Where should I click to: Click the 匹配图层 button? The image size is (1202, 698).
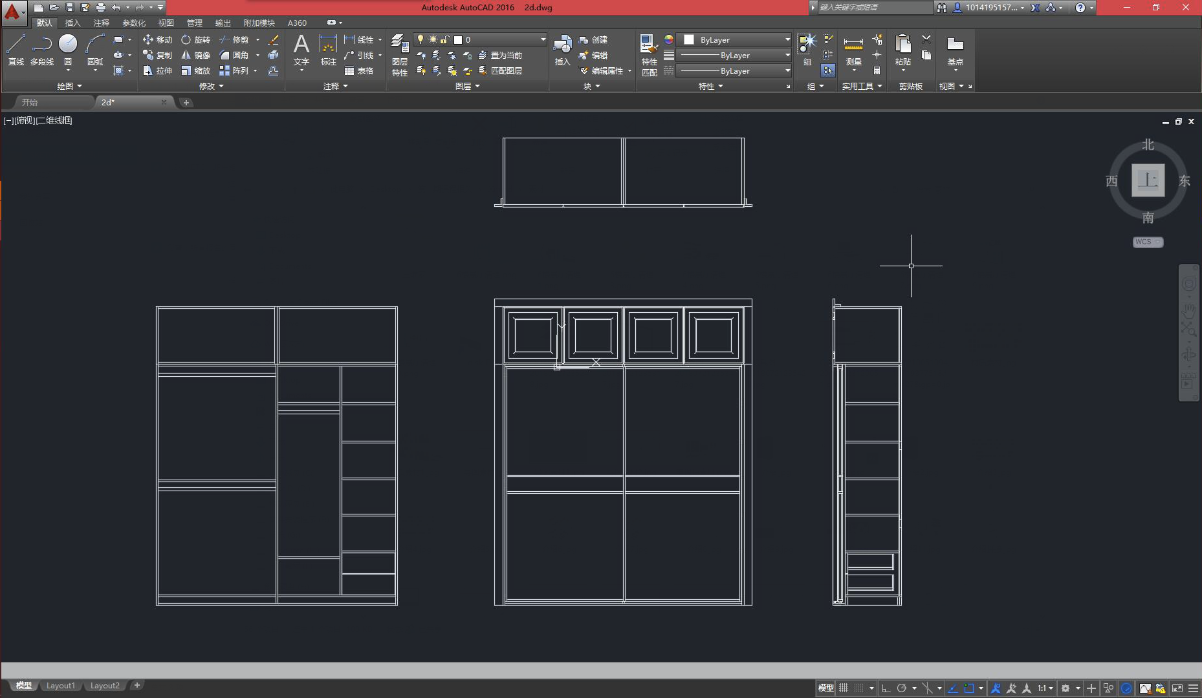coord(500,70)
